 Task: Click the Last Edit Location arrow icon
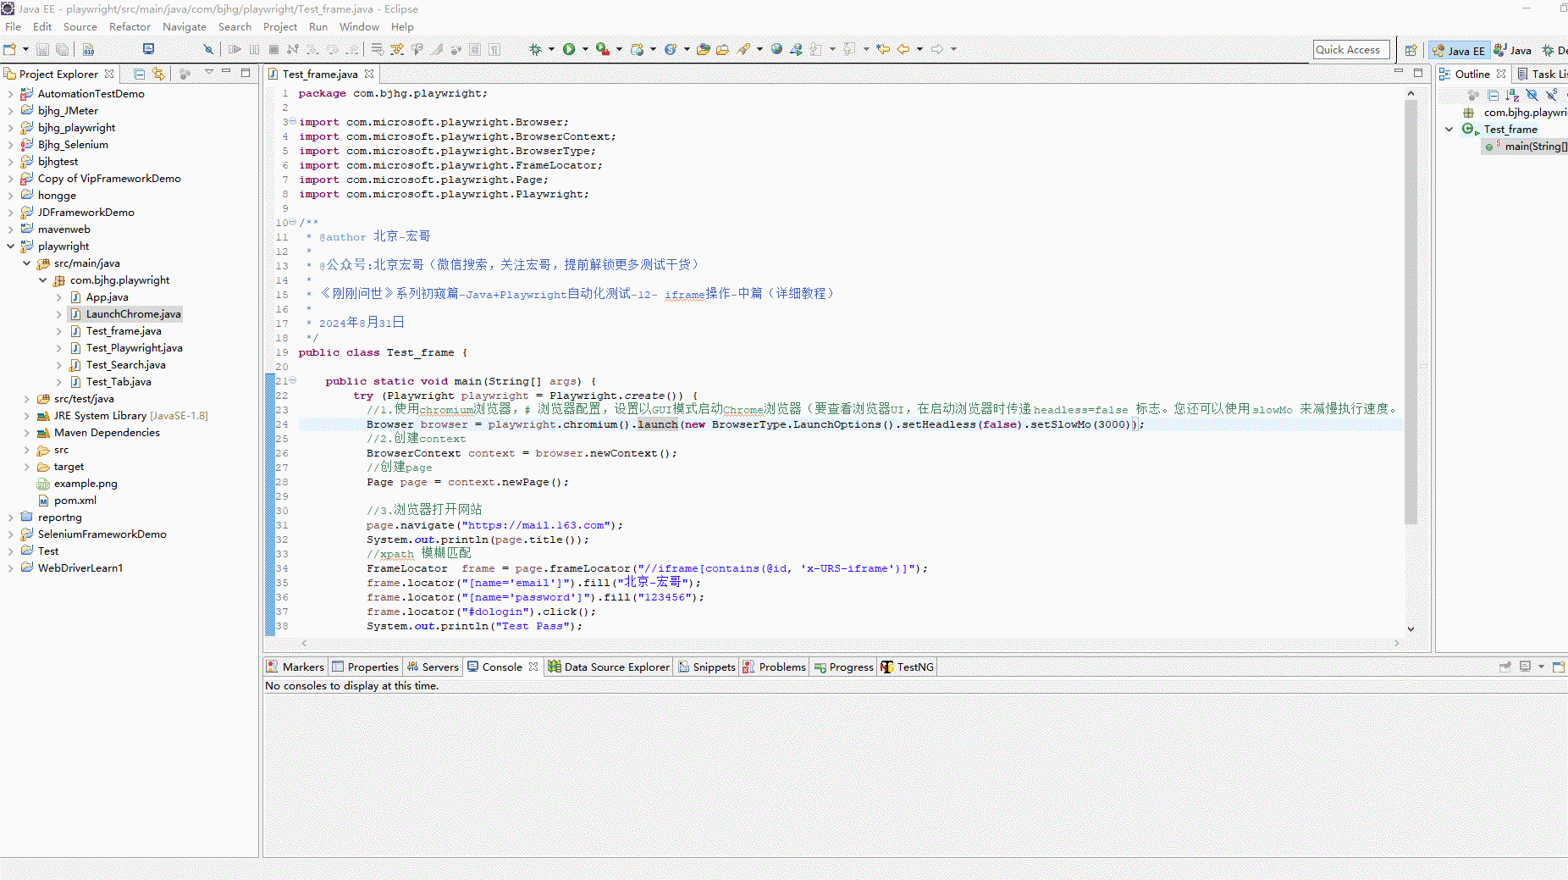(x=883, y=49)
